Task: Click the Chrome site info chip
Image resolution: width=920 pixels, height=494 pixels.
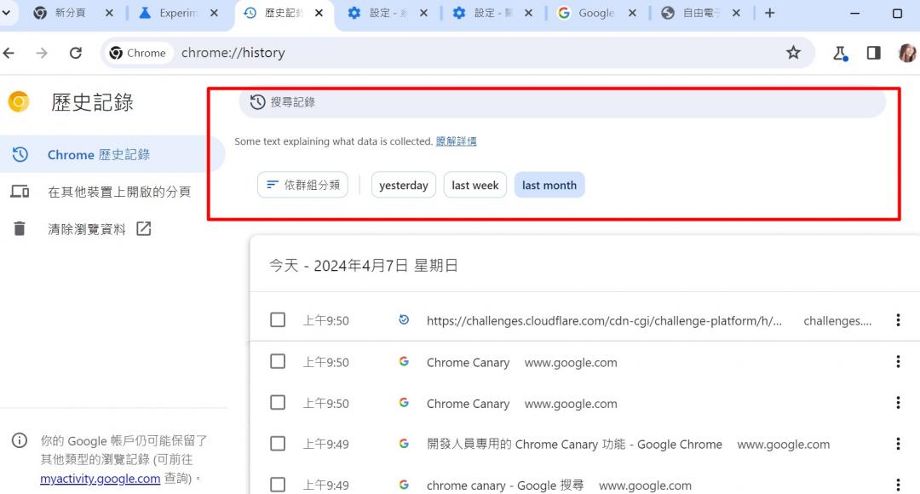Action: click(140, 54)
